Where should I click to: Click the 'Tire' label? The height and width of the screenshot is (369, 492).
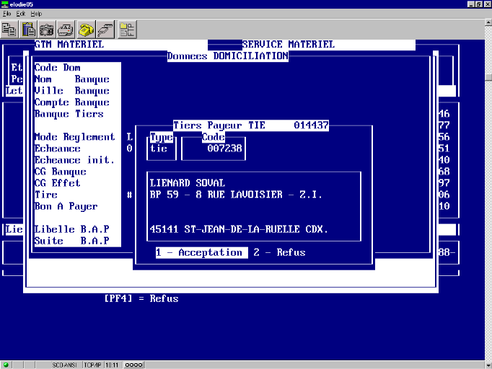point(46,195)
